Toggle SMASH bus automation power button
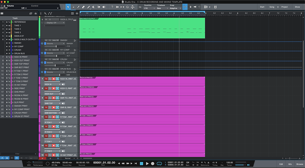 [42, 43]
